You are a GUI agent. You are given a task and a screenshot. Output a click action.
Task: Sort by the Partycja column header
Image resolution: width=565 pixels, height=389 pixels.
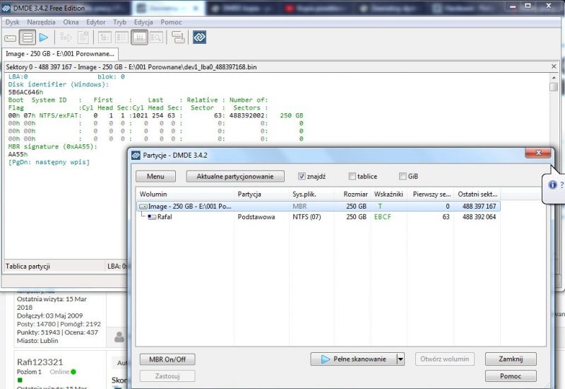click(x=261, y=194)
